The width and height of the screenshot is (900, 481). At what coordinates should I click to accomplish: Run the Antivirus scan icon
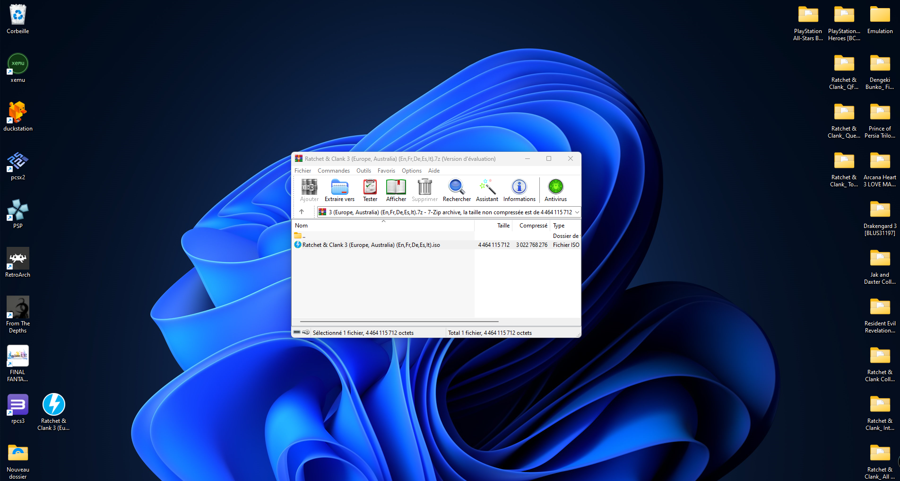[x=555, y=191]
